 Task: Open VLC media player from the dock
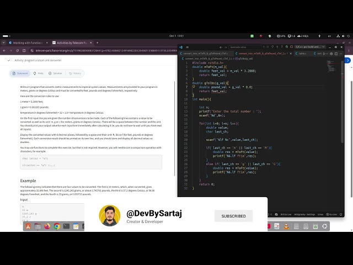[286, 226]
